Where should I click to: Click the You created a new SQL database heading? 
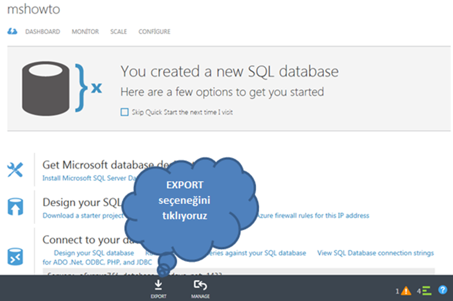229,71
